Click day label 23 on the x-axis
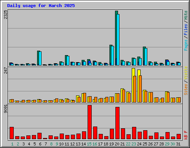The width and height of the screenshot is (190, 148). point(134,144)
